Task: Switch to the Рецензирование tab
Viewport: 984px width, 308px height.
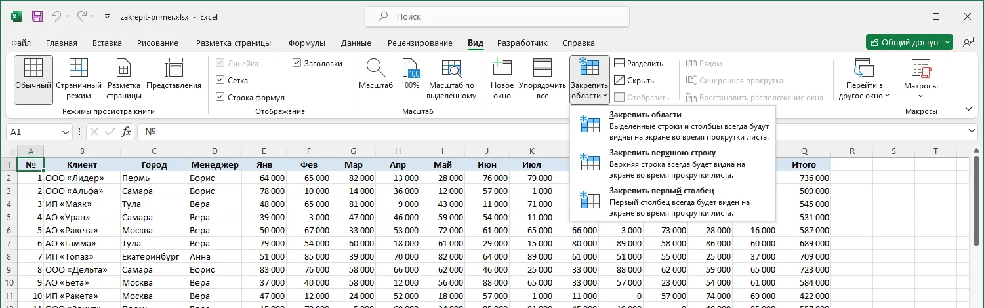Action: coord(420,43)
